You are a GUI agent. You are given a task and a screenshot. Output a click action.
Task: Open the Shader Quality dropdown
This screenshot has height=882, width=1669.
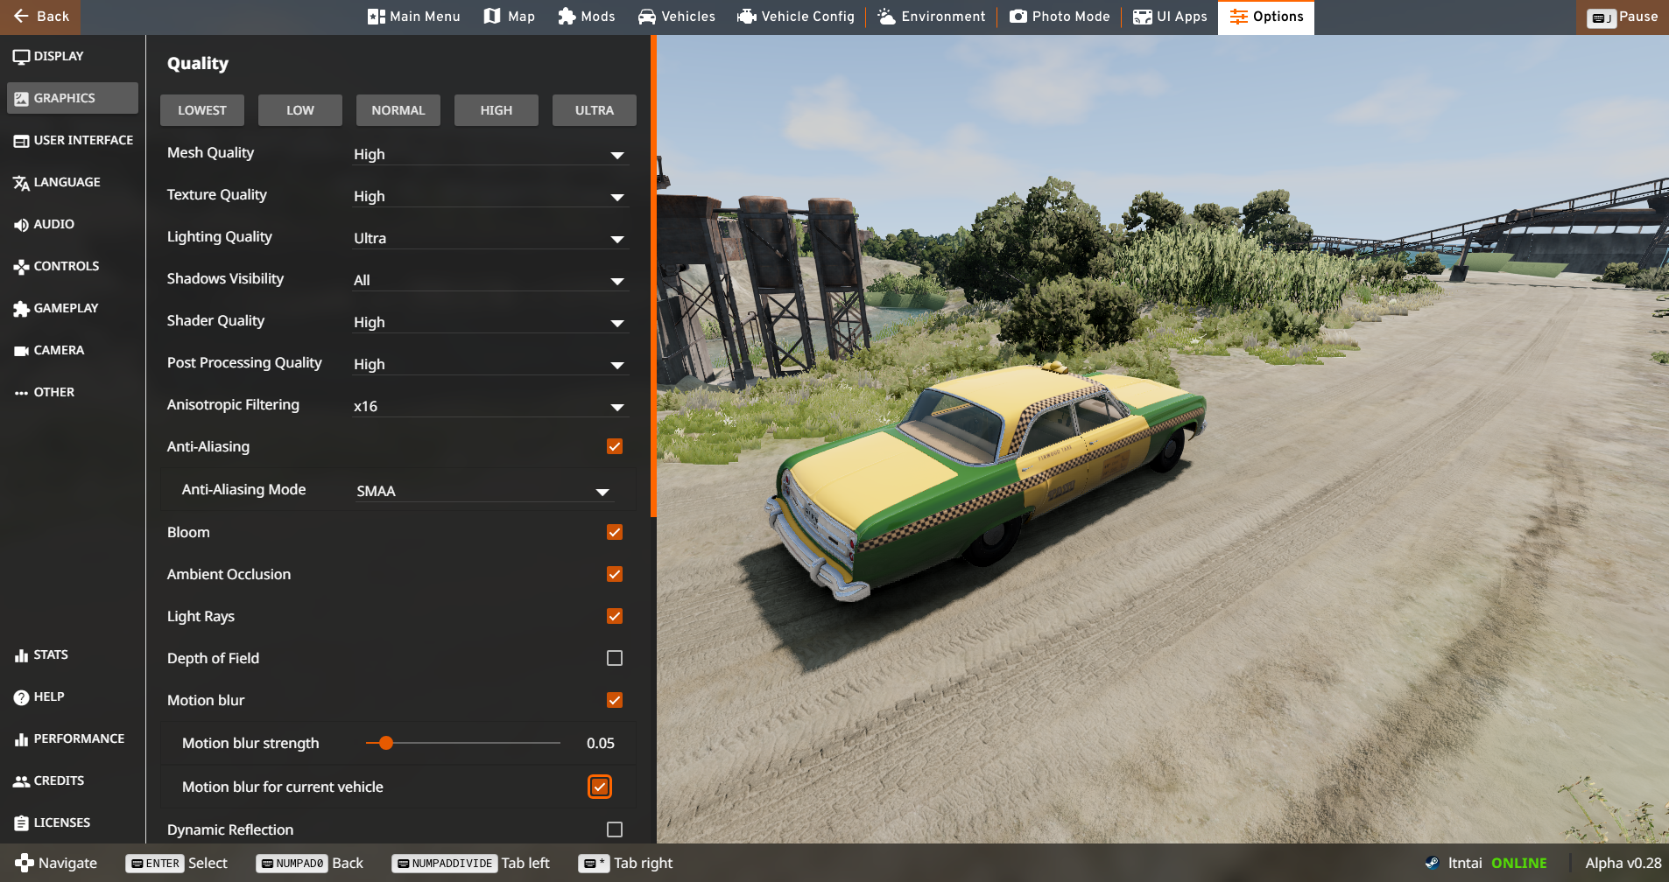coord(490,322)
